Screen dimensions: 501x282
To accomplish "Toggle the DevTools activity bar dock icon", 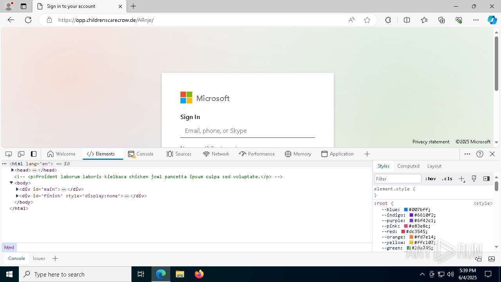I will [x=34, y=154].
